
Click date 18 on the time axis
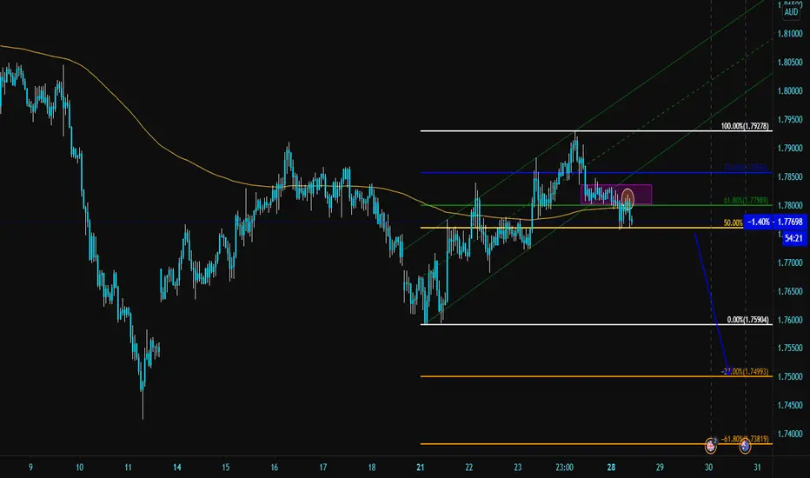372,468
